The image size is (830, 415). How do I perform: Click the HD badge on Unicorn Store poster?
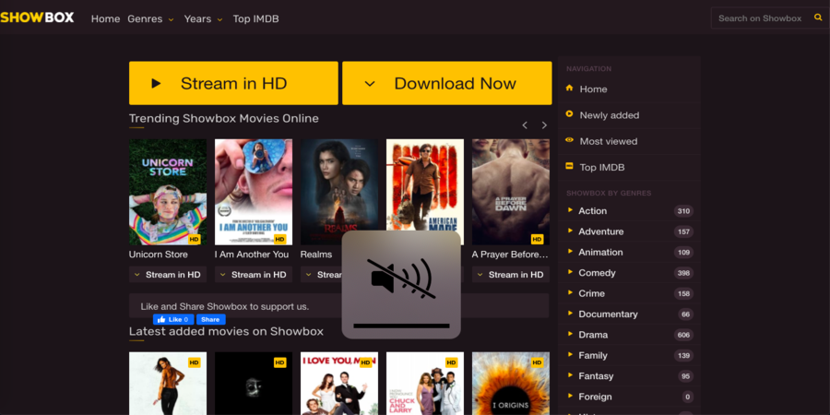click(x=195, y=239)
